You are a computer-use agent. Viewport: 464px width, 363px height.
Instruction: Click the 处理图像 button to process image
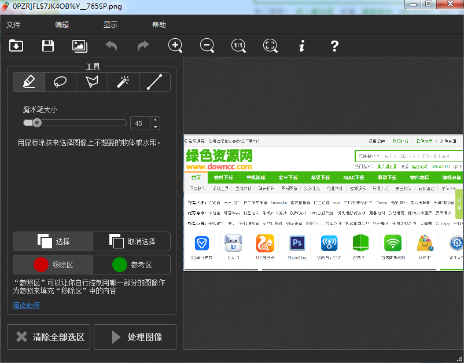point(135,337)
